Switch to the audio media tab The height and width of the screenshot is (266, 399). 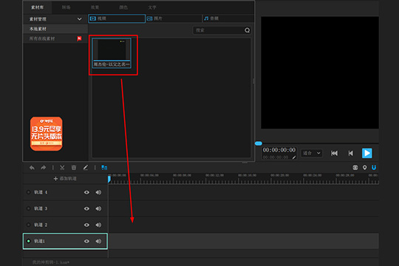[228, 18]
